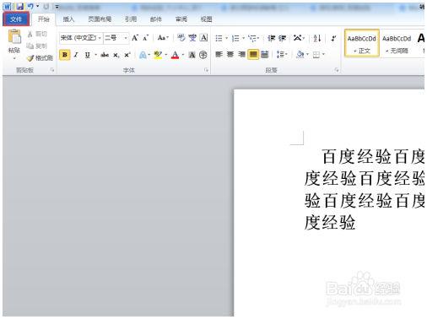Click the red font color button

[x=175, y=55]
